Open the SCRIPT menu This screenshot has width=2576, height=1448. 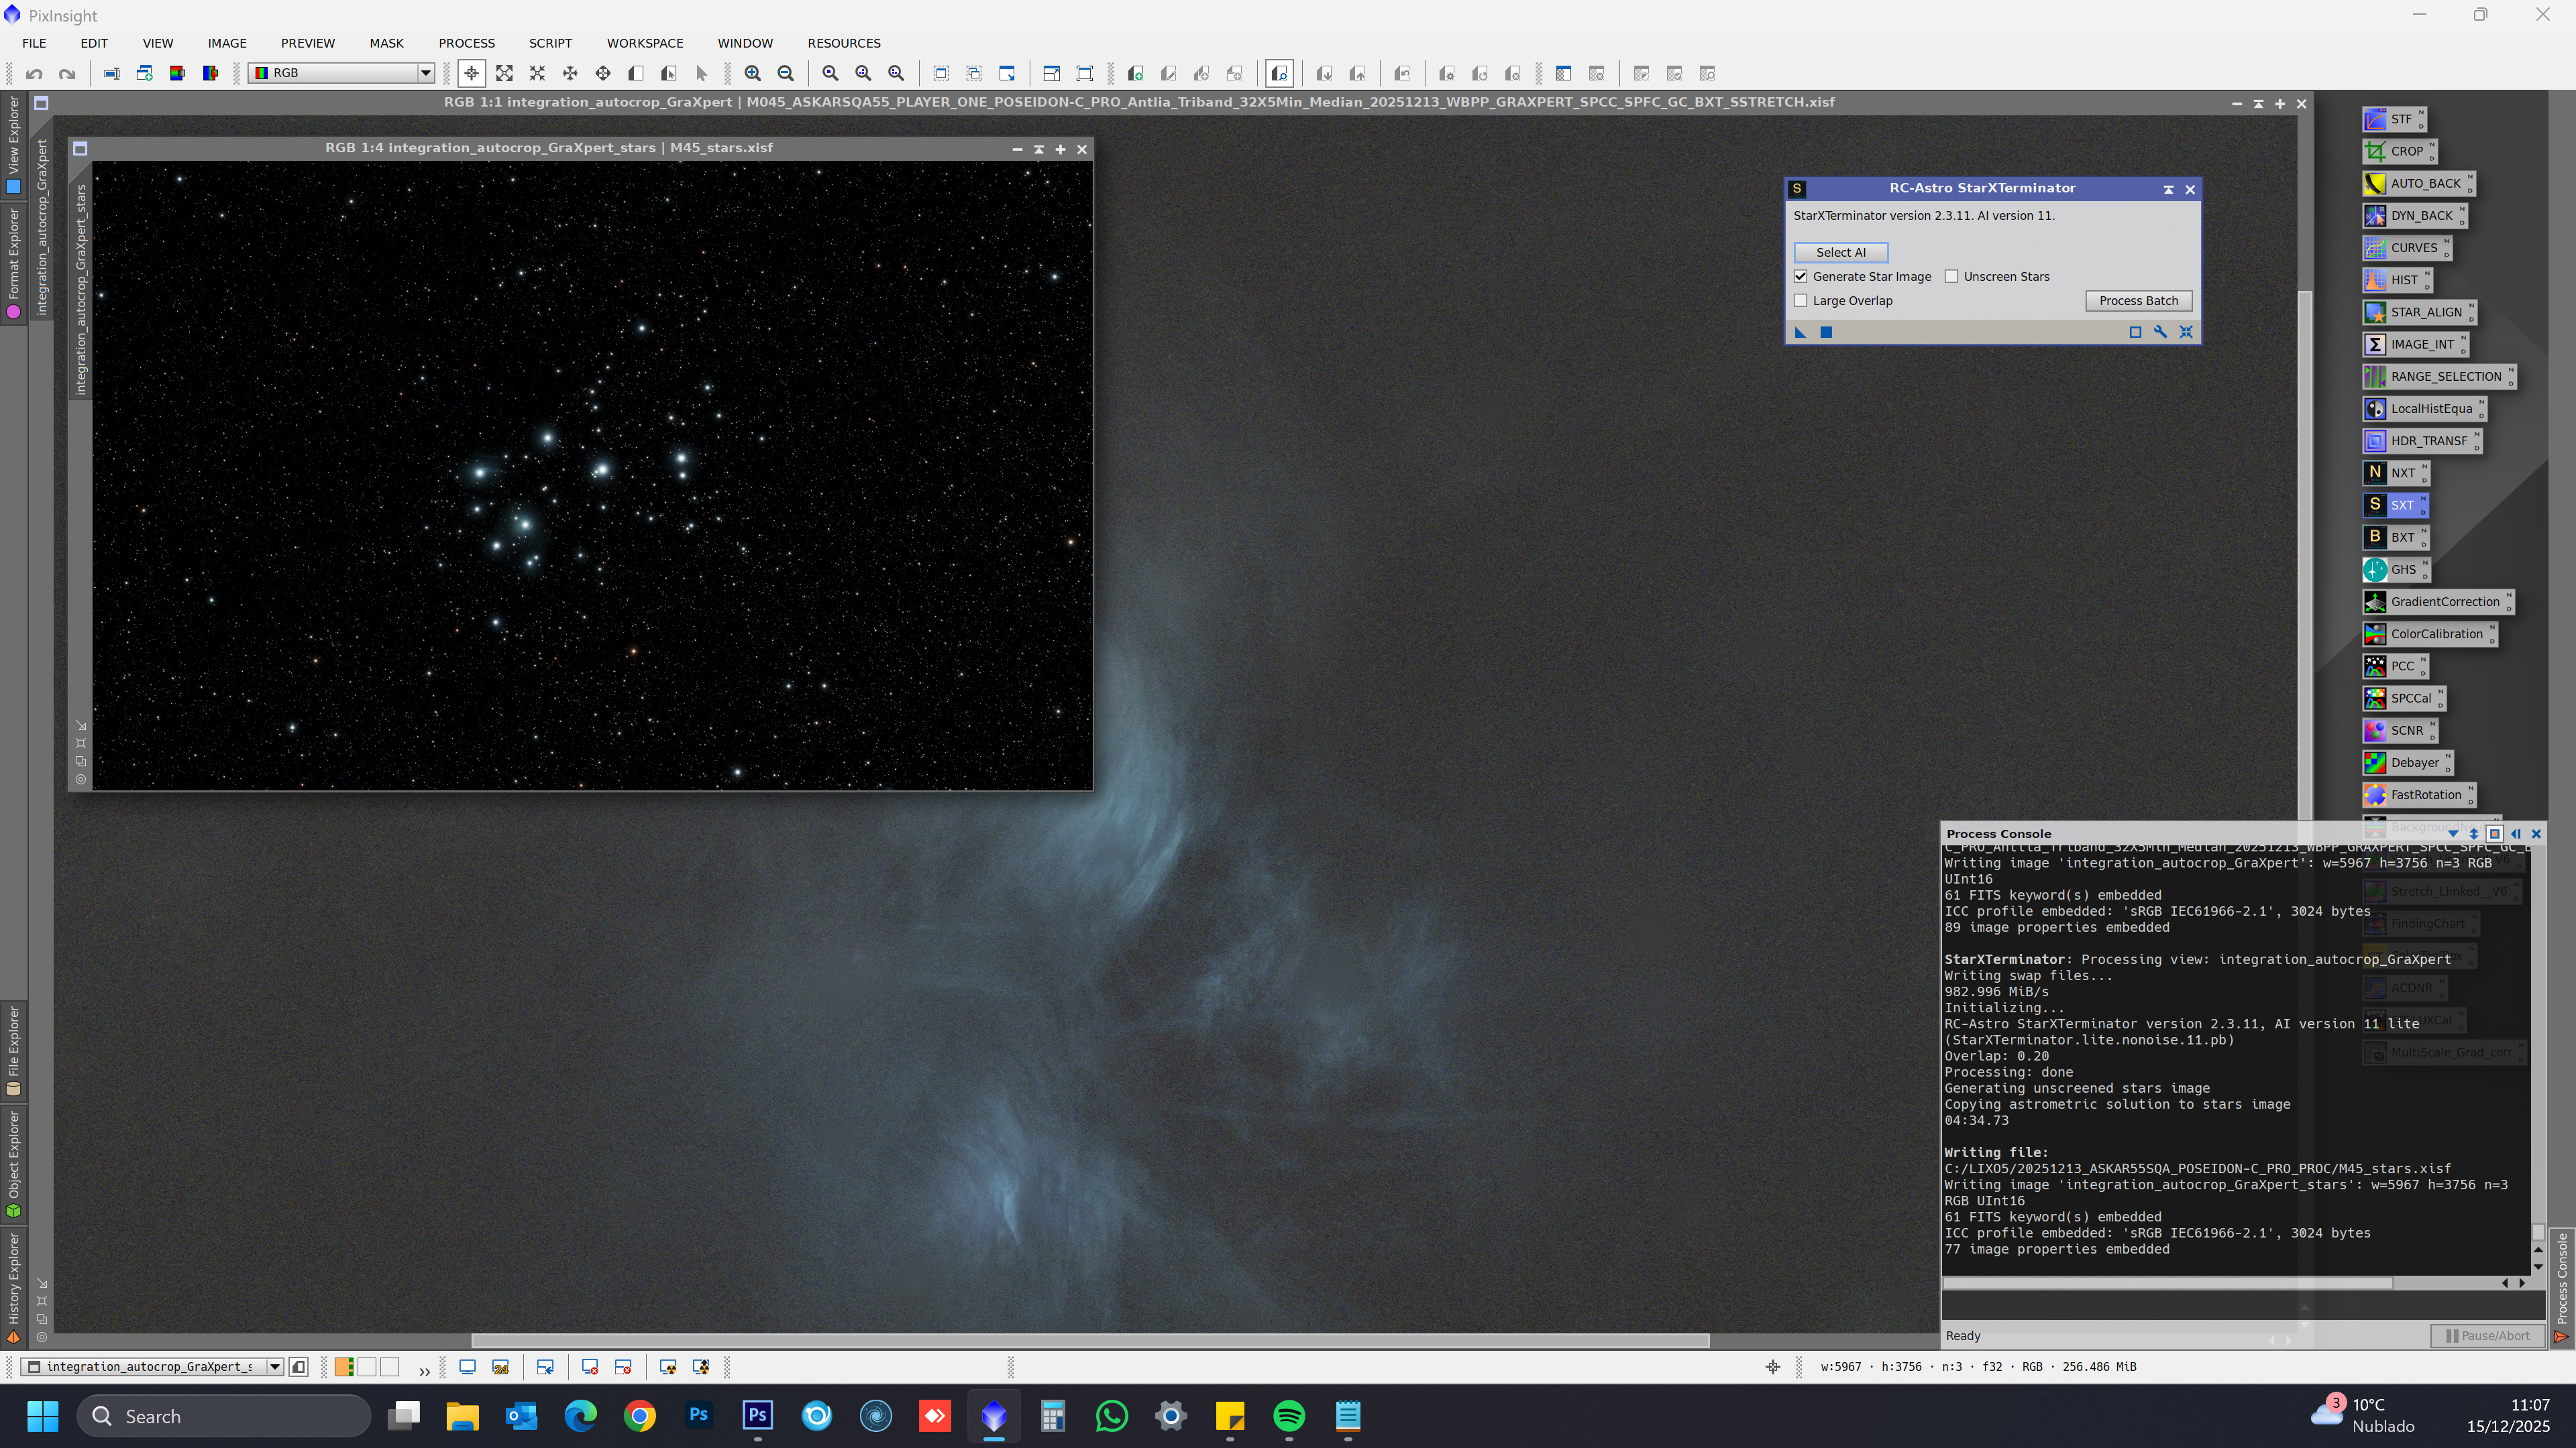click(x=550, y=43)
